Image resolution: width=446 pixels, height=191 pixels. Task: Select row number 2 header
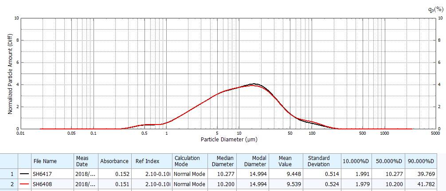coord(8,184)
